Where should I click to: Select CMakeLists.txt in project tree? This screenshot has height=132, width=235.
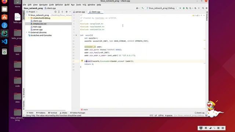coord(40,24)
